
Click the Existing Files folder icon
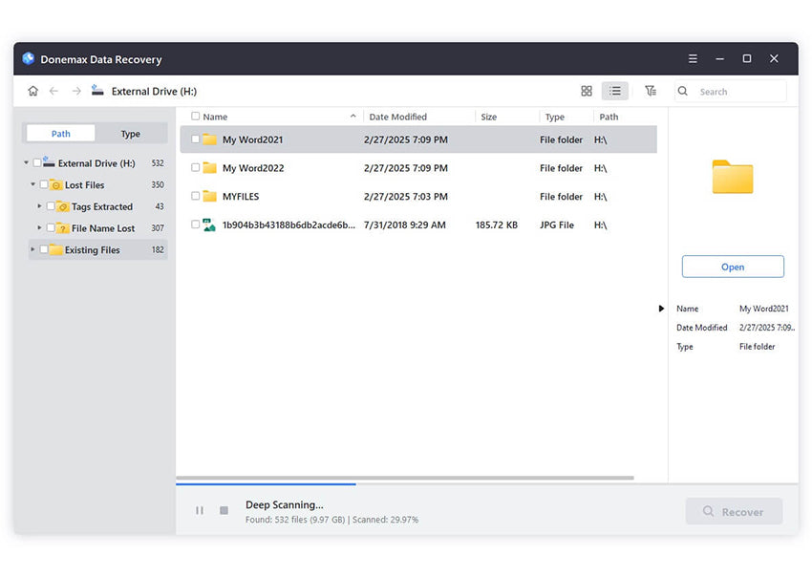(x=56, y=249)
